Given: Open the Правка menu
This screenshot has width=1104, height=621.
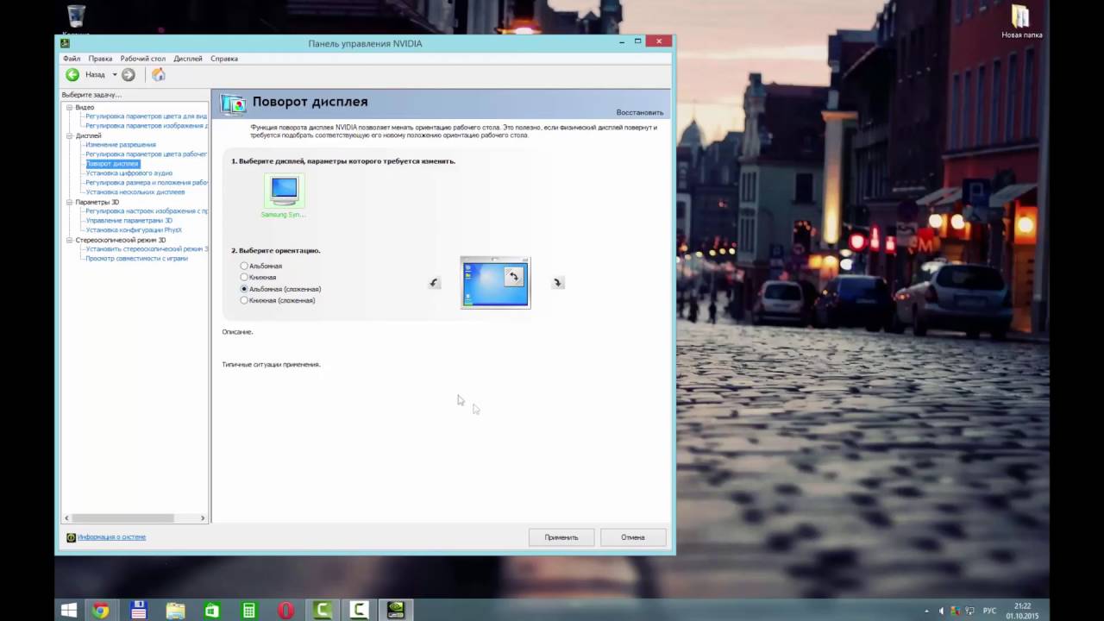Looking at the screenshot, I should click(x=100, y=59).
